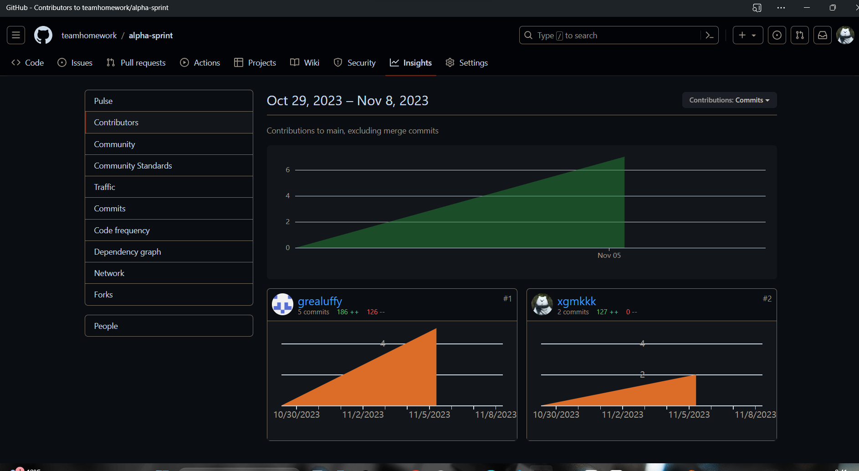
Task: Select the Insights tab
Action: pos(411,63)
